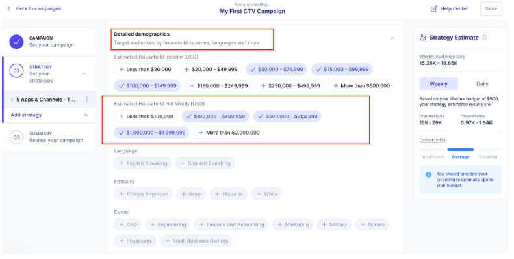Image resolution: width=514 pixels, height=259 pixels.
Task: Click the Help center external link icon
Action: (433, 9)
